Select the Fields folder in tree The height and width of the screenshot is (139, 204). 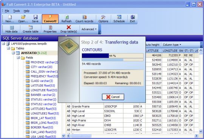[x=29, y=58]
